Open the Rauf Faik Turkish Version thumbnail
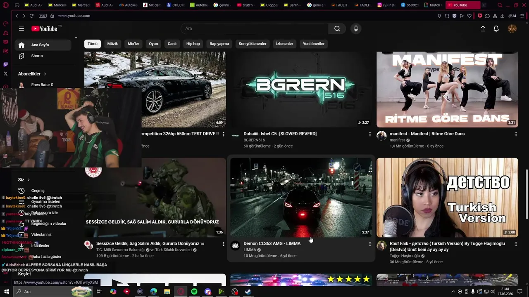 tap(447, 198)
